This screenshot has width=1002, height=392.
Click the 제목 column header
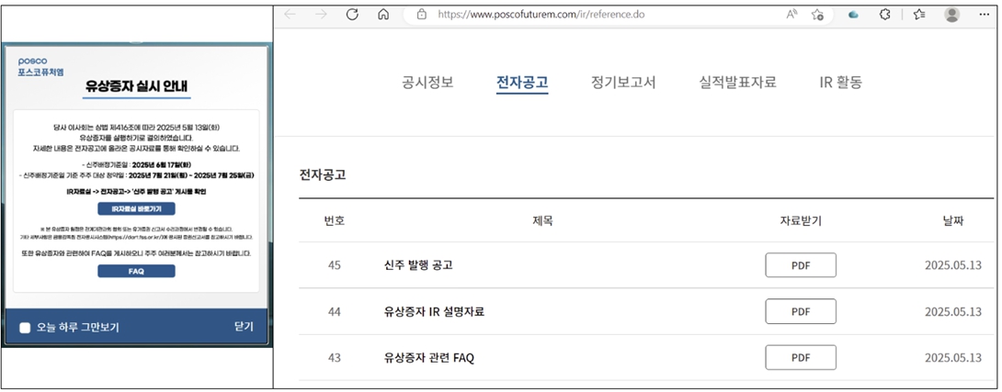click(542, 221)
